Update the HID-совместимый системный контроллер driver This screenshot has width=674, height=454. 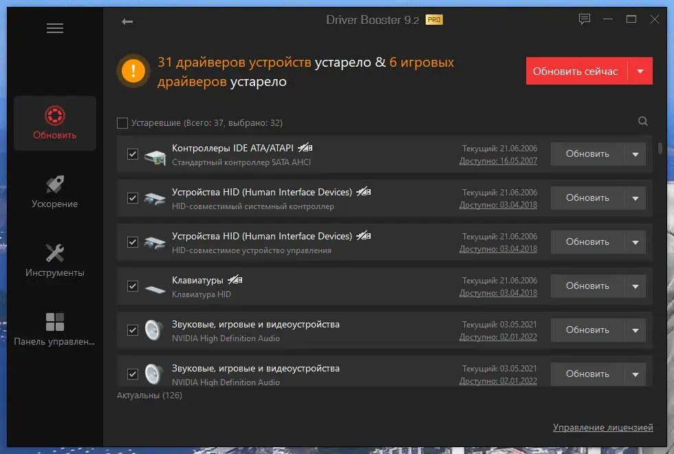[587, 198]
